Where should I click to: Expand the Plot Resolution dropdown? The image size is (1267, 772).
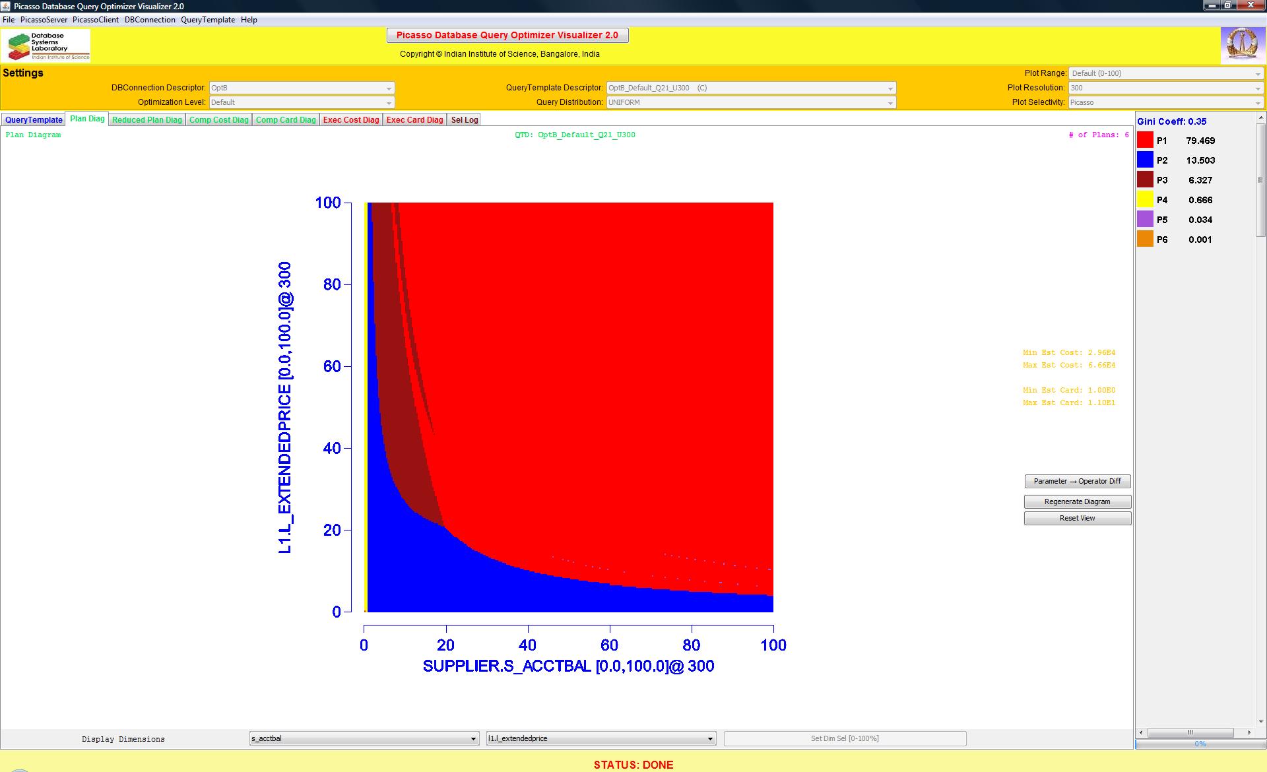pos(1166,88)
